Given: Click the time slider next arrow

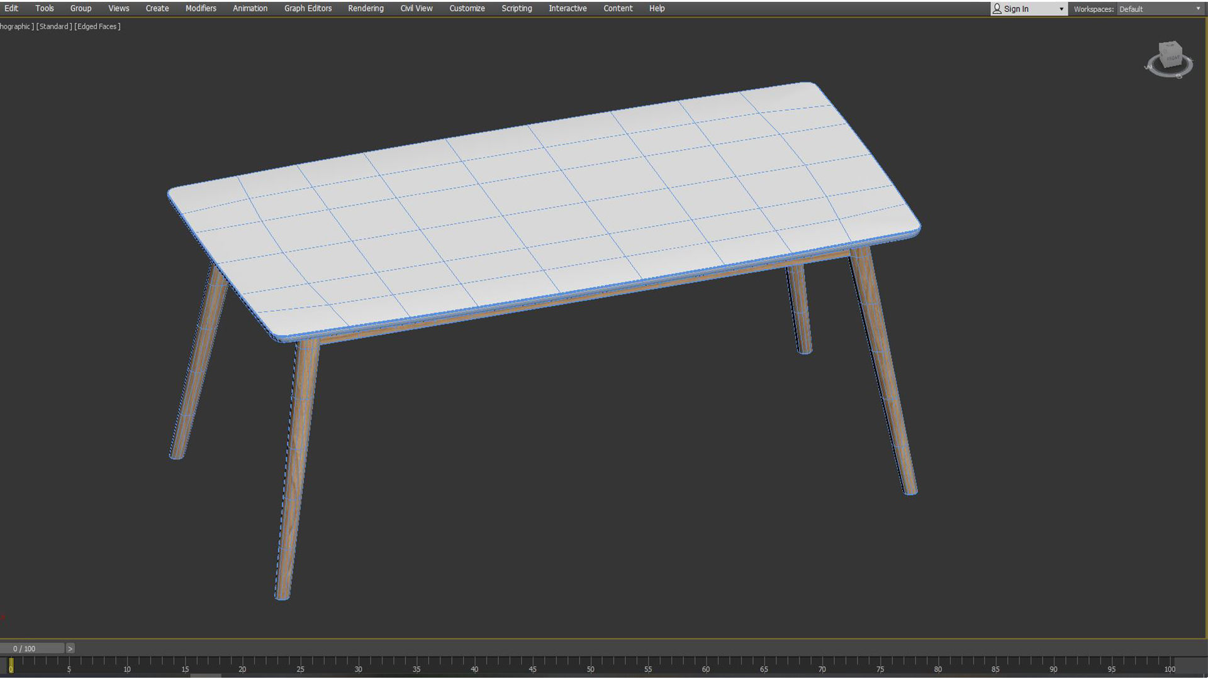Looking at the screenshot, I should click(70, 648).
